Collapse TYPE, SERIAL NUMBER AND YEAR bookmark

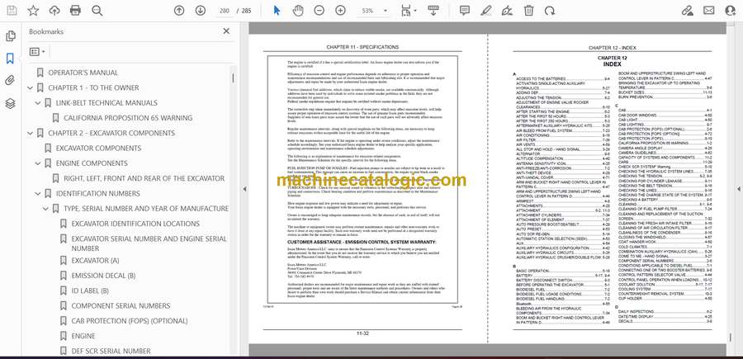[45, 209]
